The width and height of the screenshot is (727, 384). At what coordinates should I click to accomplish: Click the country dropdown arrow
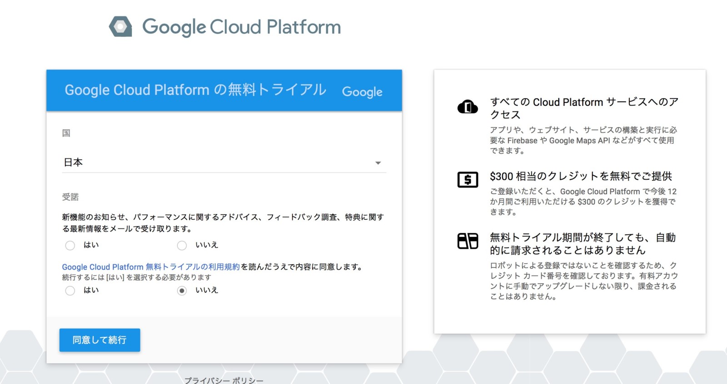pos(378,163)
